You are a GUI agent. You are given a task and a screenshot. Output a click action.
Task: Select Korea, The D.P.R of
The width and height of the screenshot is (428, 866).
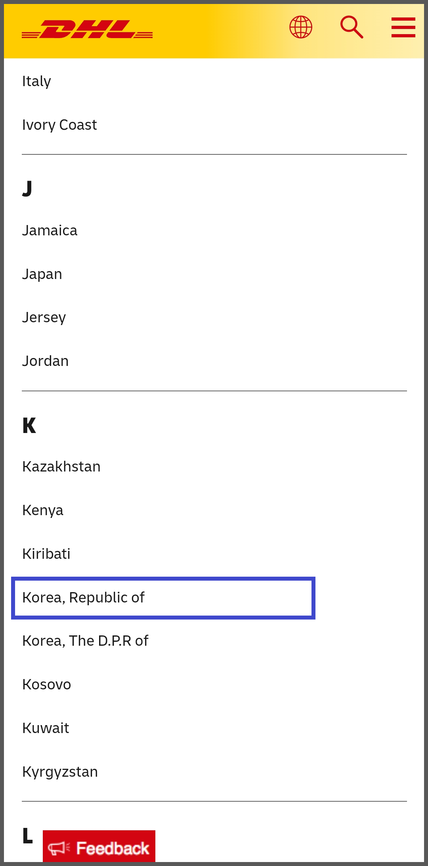coord(85,641)
